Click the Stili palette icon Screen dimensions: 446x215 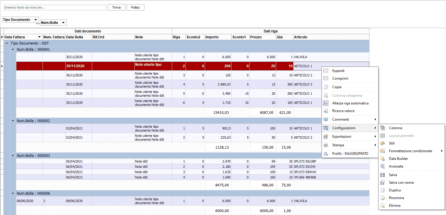click(x=382, y=143)
